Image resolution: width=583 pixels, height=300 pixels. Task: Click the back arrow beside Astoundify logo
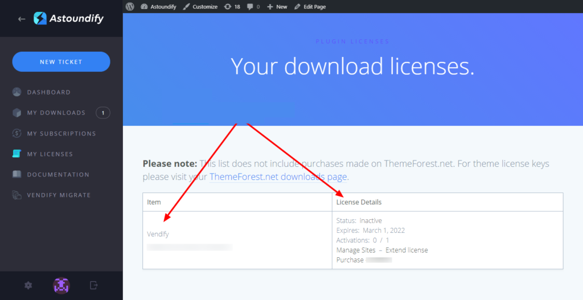click(x=22, y=19)
